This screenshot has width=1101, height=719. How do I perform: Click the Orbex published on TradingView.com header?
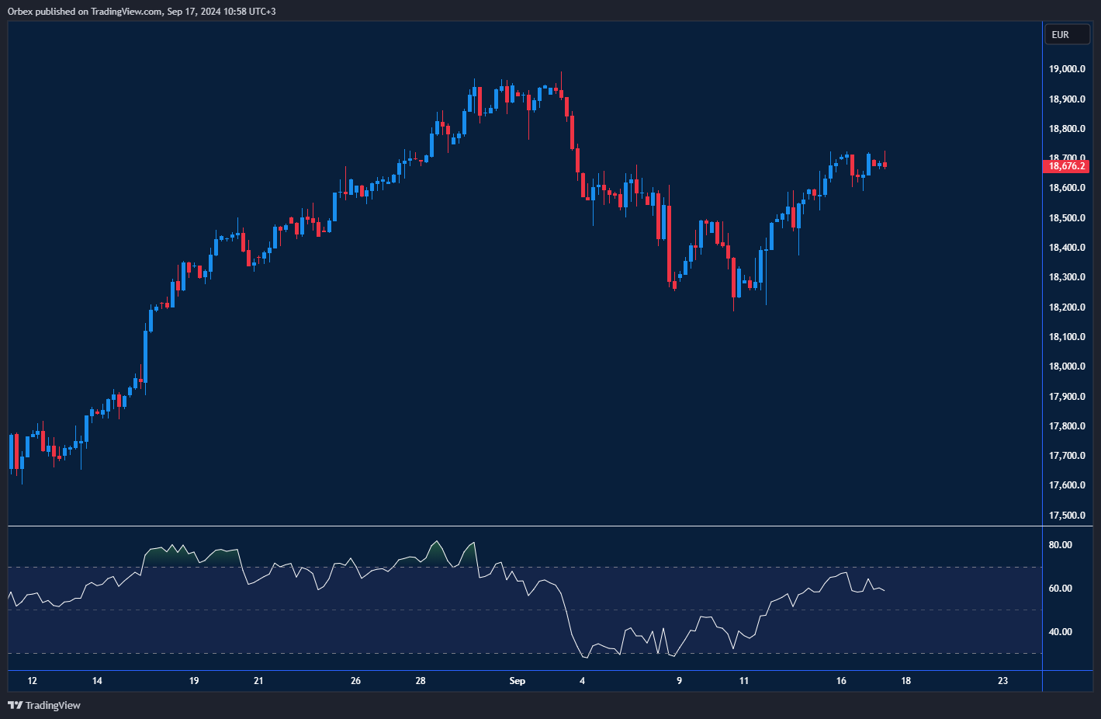coord(141,11)
